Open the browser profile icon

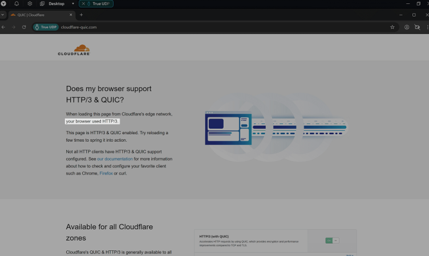407,27
